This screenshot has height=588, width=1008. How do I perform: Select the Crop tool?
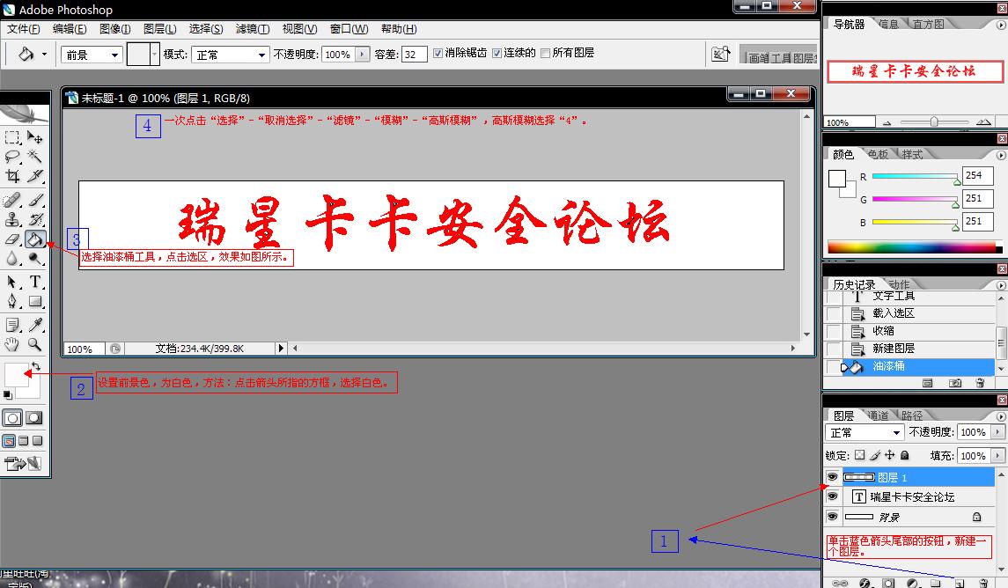12,175
